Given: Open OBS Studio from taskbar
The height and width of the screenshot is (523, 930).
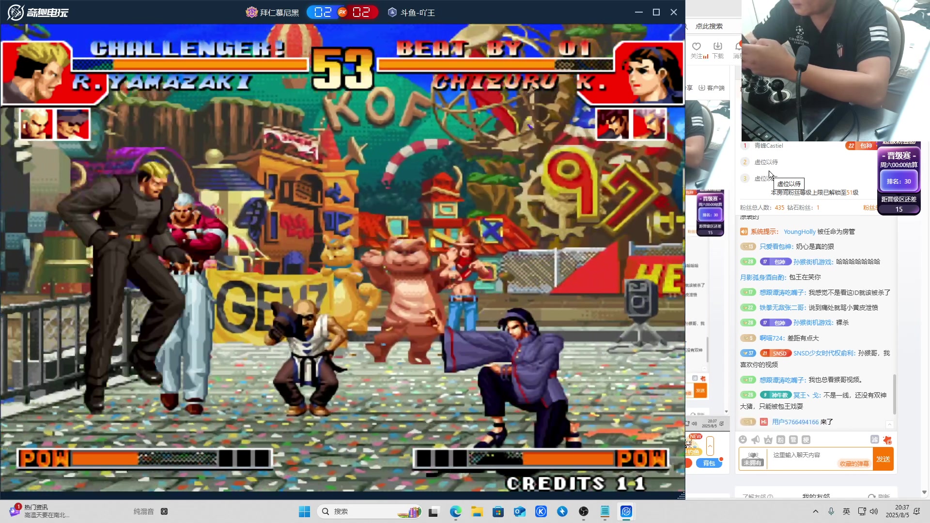Looking at the screenshot, I should click(x=584, y=511).
